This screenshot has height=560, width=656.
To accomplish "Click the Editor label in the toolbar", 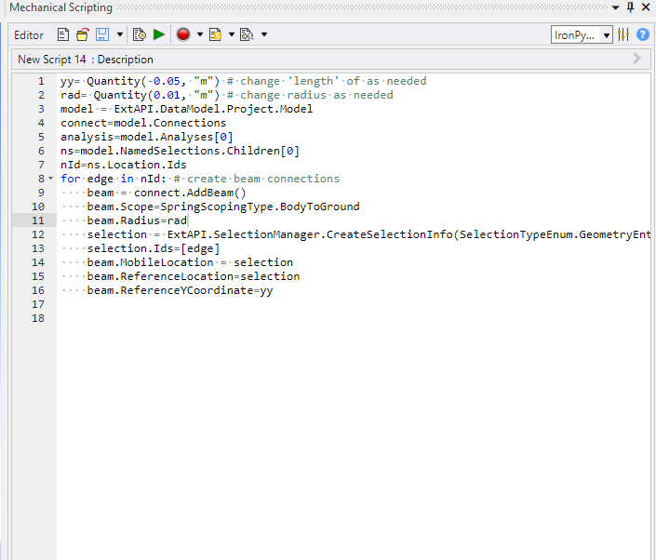I will pos(29,35).
